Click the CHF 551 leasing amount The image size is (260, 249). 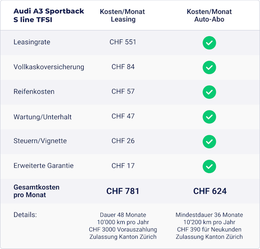[x=123, y=42]
